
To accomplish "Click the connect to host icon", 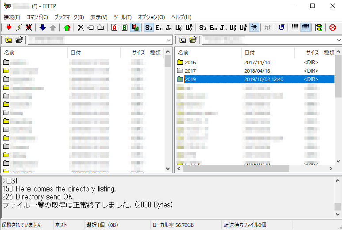I will pos(8,27).
